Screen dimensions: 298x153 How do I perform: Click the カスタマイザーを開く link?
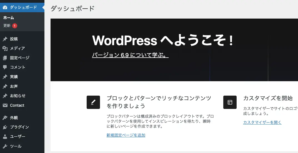pyautogui.click(x=262, y=122)
